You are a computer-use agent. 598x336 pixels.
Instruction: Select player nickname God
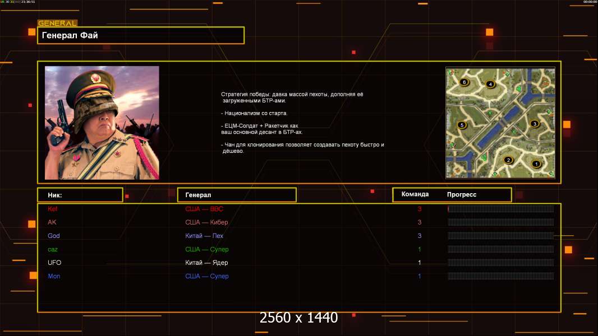[x=54, y=236]
